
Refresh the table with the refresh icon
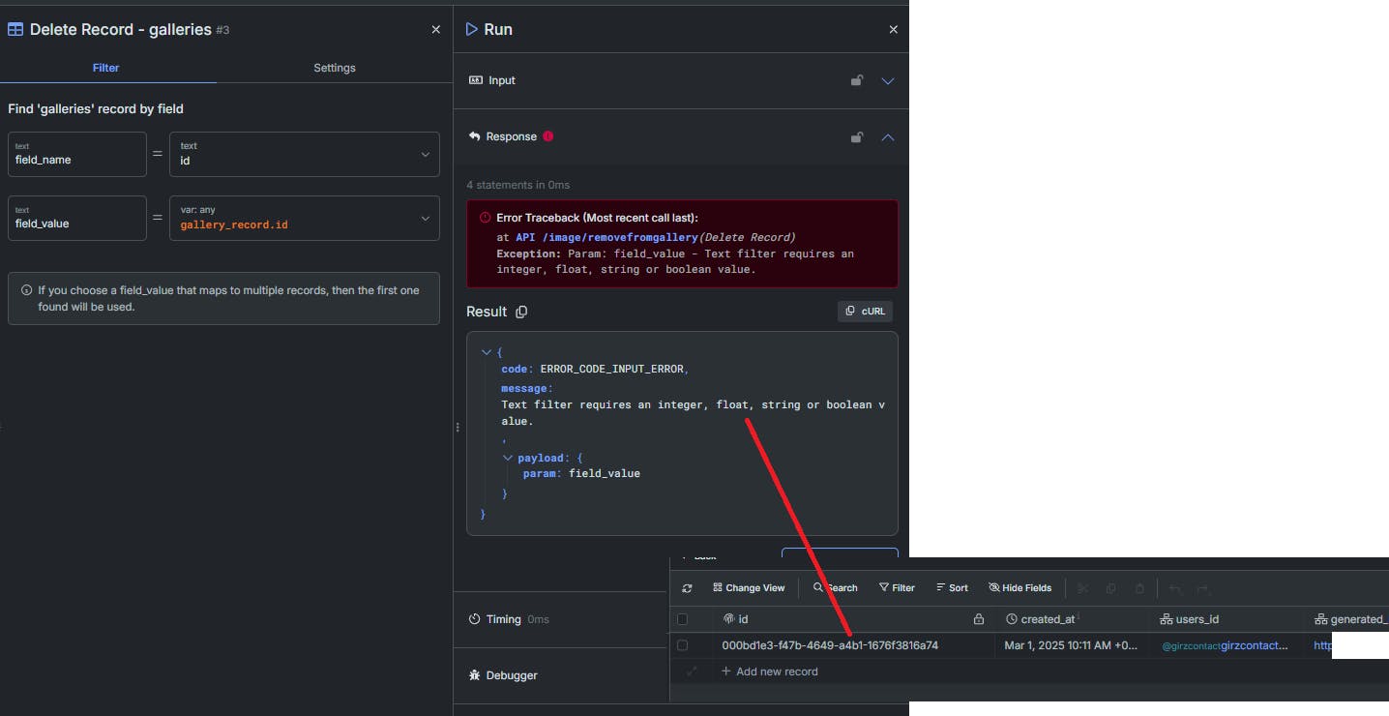point(687,588)
